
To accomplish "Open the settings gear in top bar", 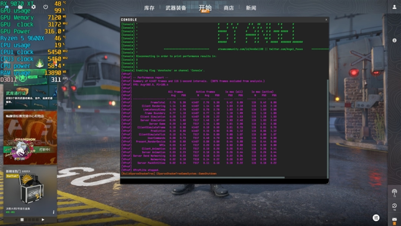I will point(33,7).
